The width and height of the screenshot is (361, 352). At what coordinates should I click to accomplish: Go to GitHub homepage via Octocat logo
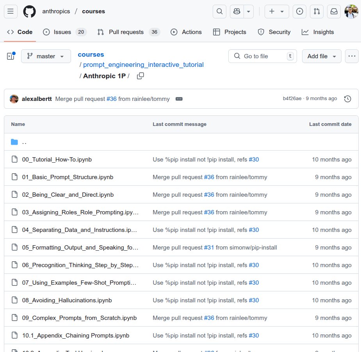(30, 11)
